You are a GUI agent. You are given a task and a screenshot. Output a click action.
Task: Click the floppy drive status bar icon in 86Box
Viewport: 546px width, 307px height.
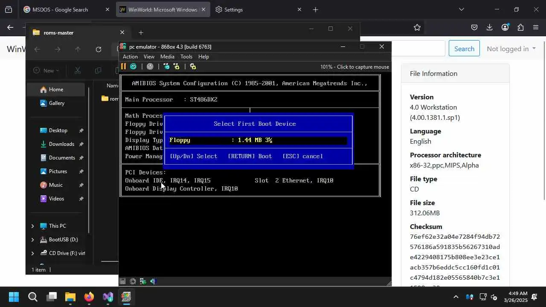123,281
